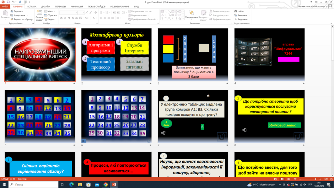Viewport: 334px width, 188px height.
Task: Toggle justify text alignment
Action: pos(113,18)
